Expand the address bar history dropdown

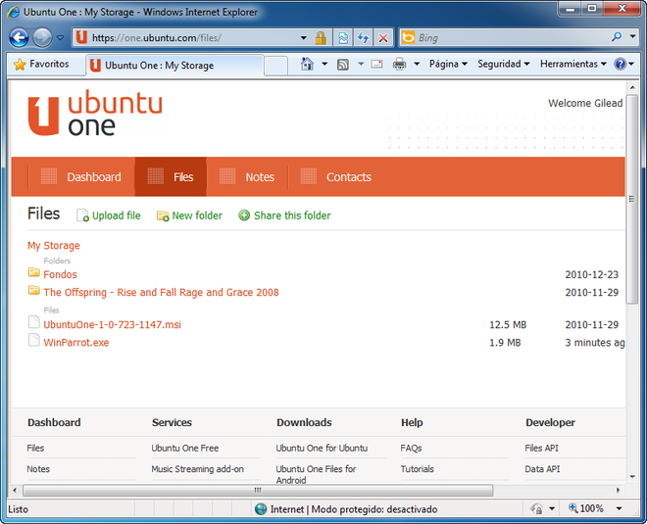(x=304, y=38)
